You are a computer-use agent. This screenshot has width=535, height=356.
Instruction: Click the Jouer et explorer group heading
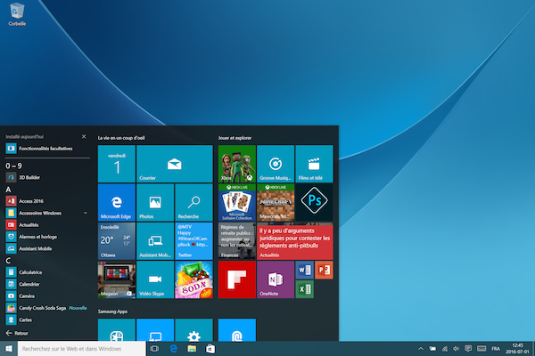coord(235,138)
